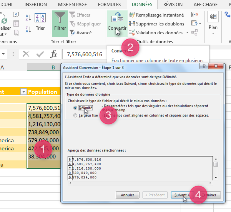Image resolution: width=231 pixels, height=212 pixels.
Task: Expand the Analyse de scénarios dropdown arrow
Action: click(x=200, y=24)
